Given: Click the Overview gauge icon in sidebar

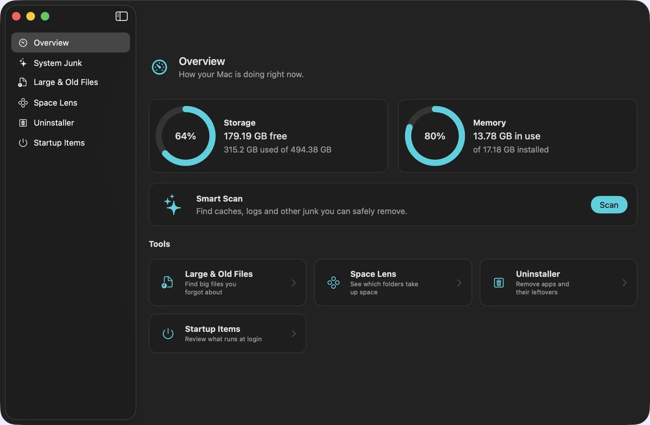Looking at the screenshot, I should click(x=23, y=43).
